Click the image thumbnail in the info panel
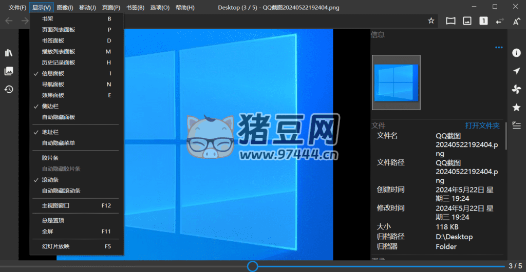 396,82
